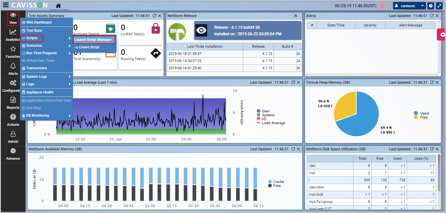Expand the Scripts submenu
This screenshot has height=213, width=446.
(46, 38)
